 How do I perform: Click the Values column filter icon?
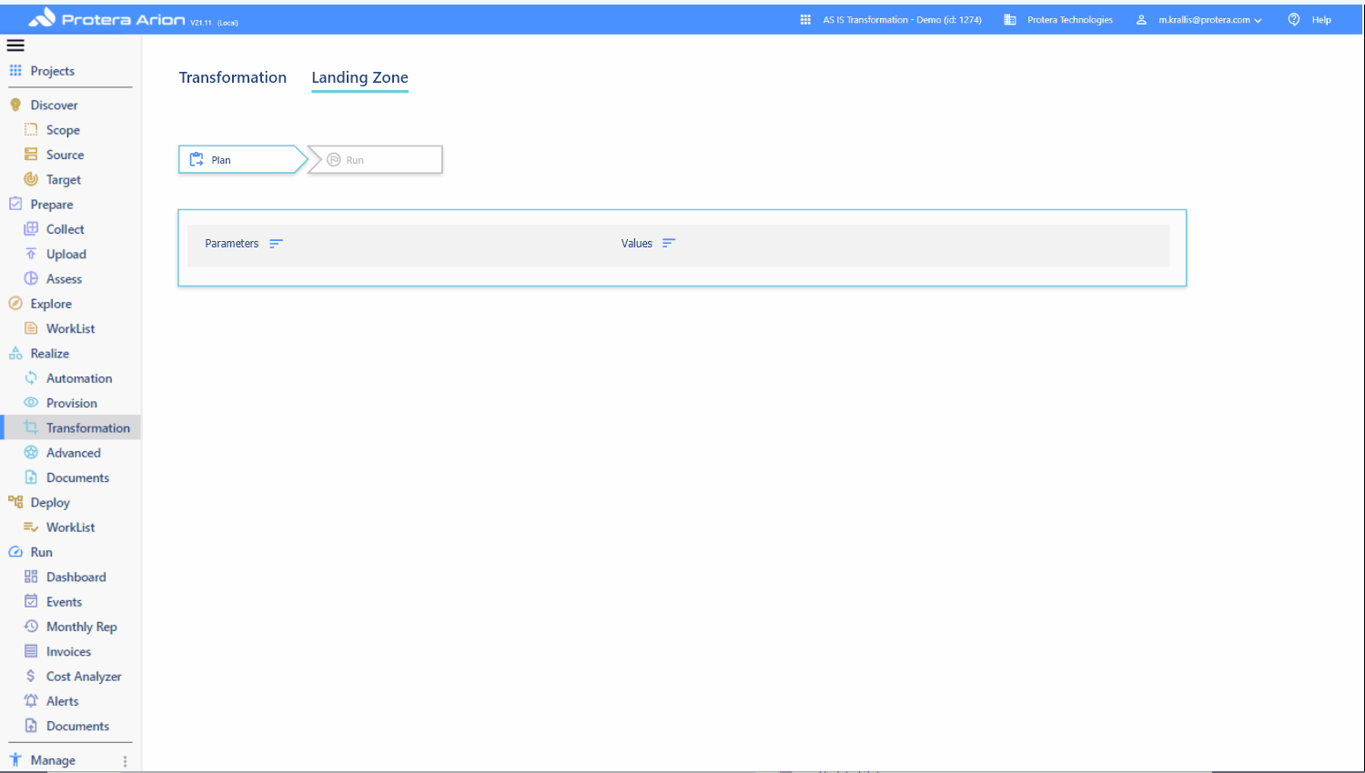point(669,244)
